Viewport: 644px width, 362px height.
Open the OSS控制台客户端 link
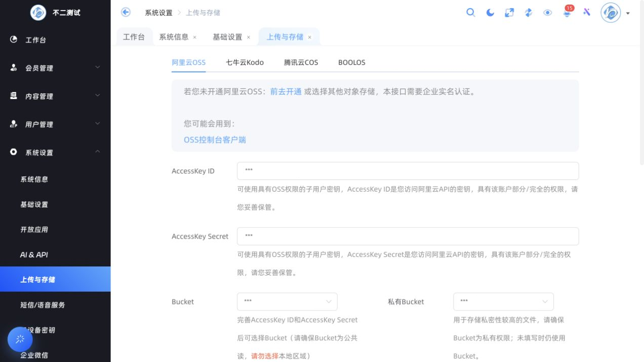tap(215, 140)
